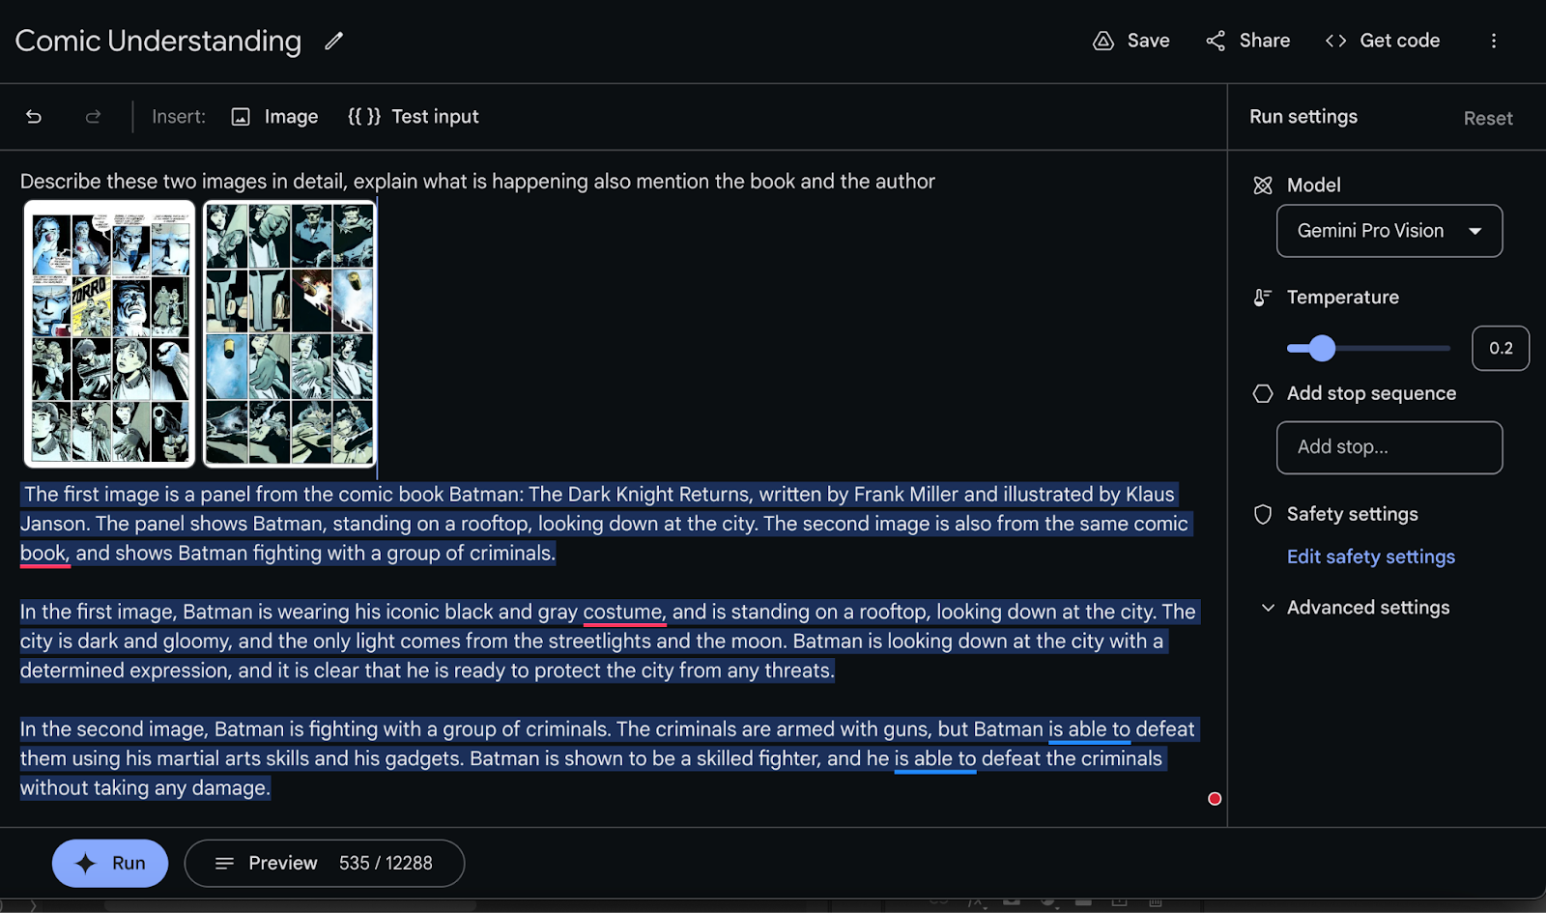Image resolution: width=1546 pixels, height=913 pixels.
Task: Undo the last edit
Action: click(34, 117)
